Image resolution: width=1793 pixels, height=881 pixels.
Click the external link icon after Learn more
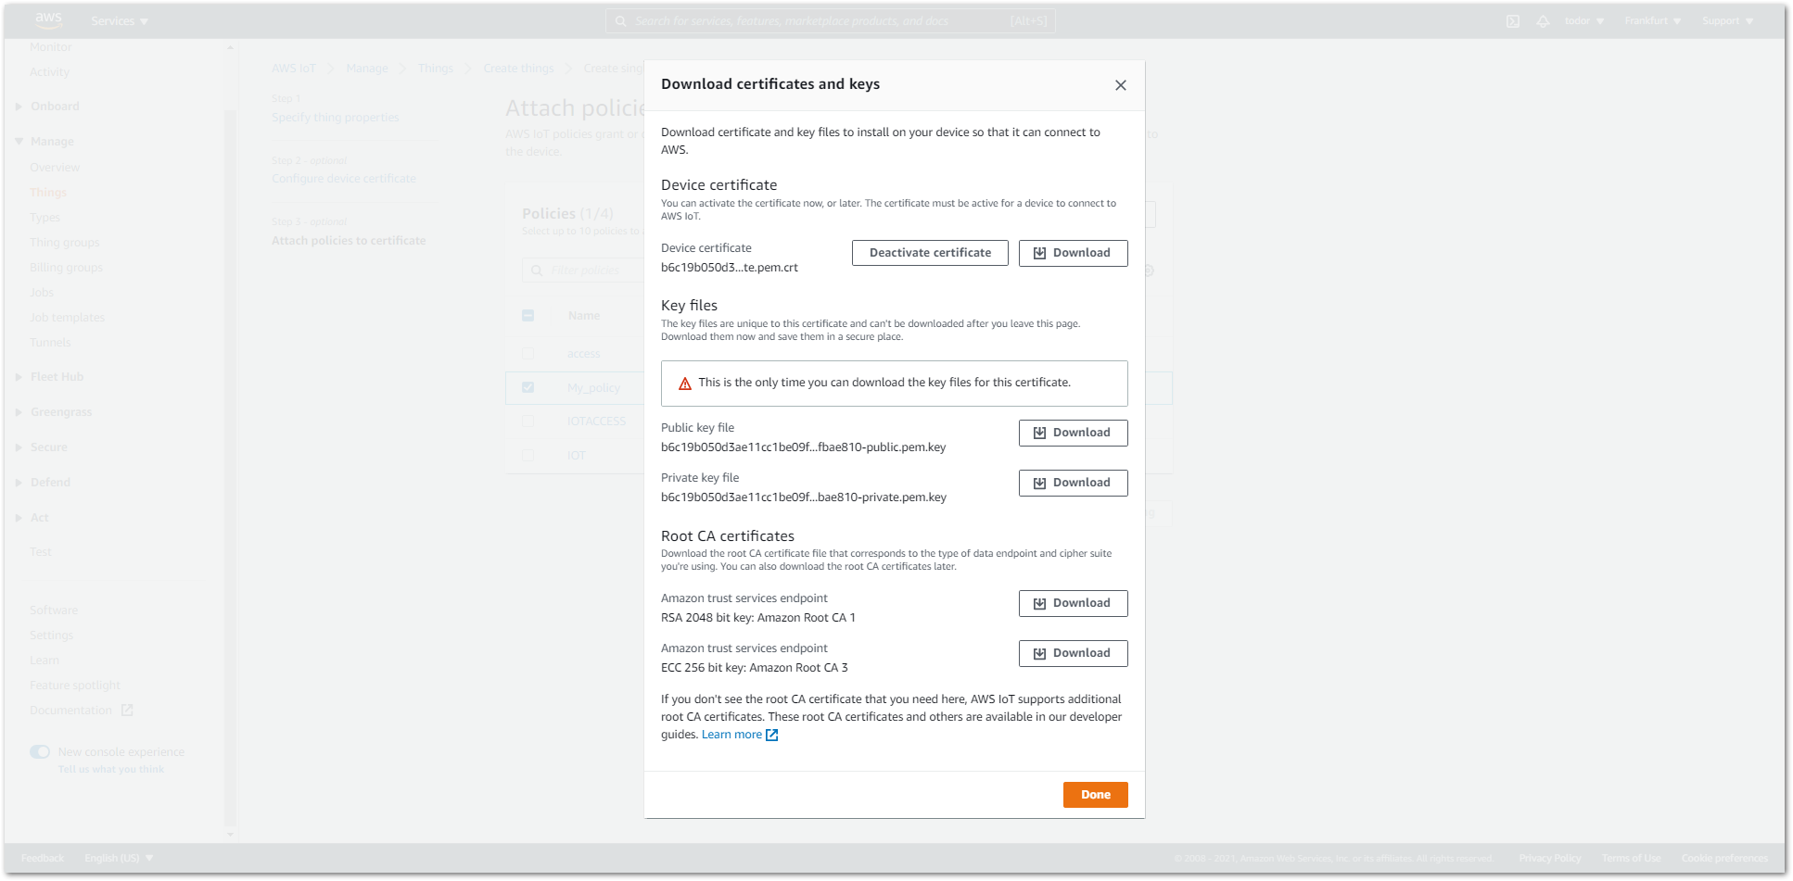coord(771,734)
